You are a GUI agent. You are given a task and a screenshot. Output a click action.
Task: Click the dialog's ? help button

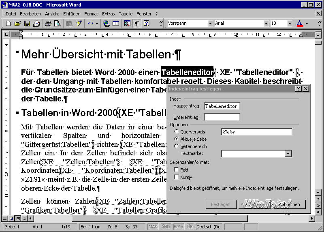298,89
